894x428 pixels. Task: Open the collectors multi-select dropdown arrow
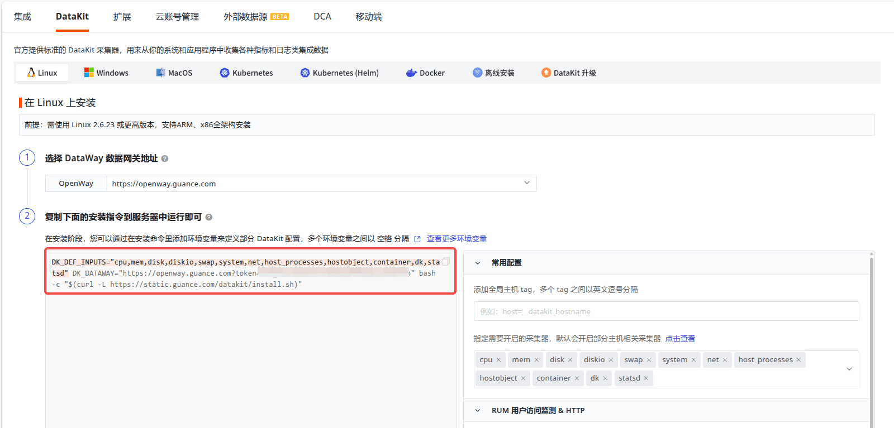coord(849,369)
